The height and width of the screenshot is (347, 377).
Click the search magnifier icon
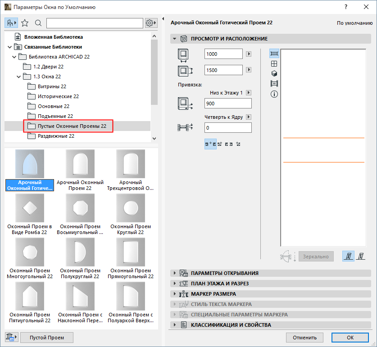[38, 23]
